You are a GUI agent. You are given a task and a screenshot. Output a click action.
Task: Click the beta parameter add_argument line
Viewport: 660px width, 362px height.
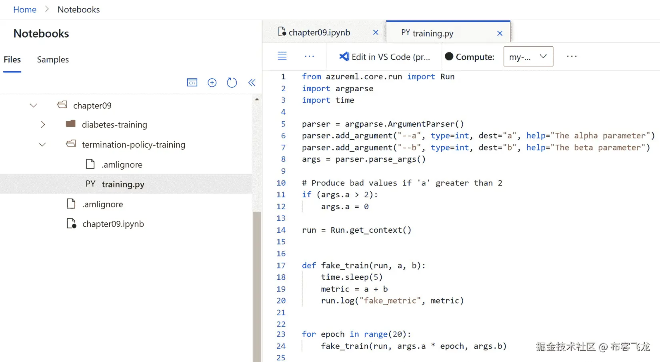click(476, 148)
